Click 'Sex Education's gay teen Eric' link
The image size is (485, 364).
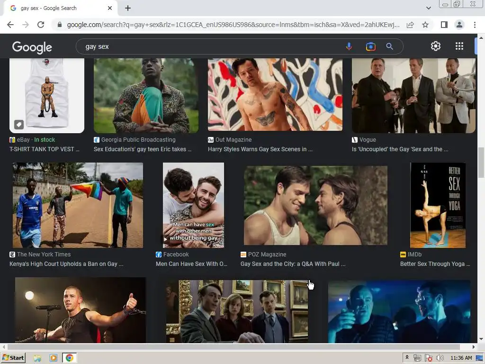(143, 149)
